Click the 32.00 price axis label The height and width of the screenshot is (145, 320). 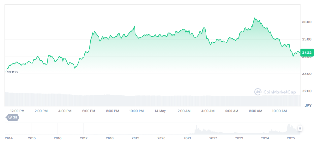[306, 91]
